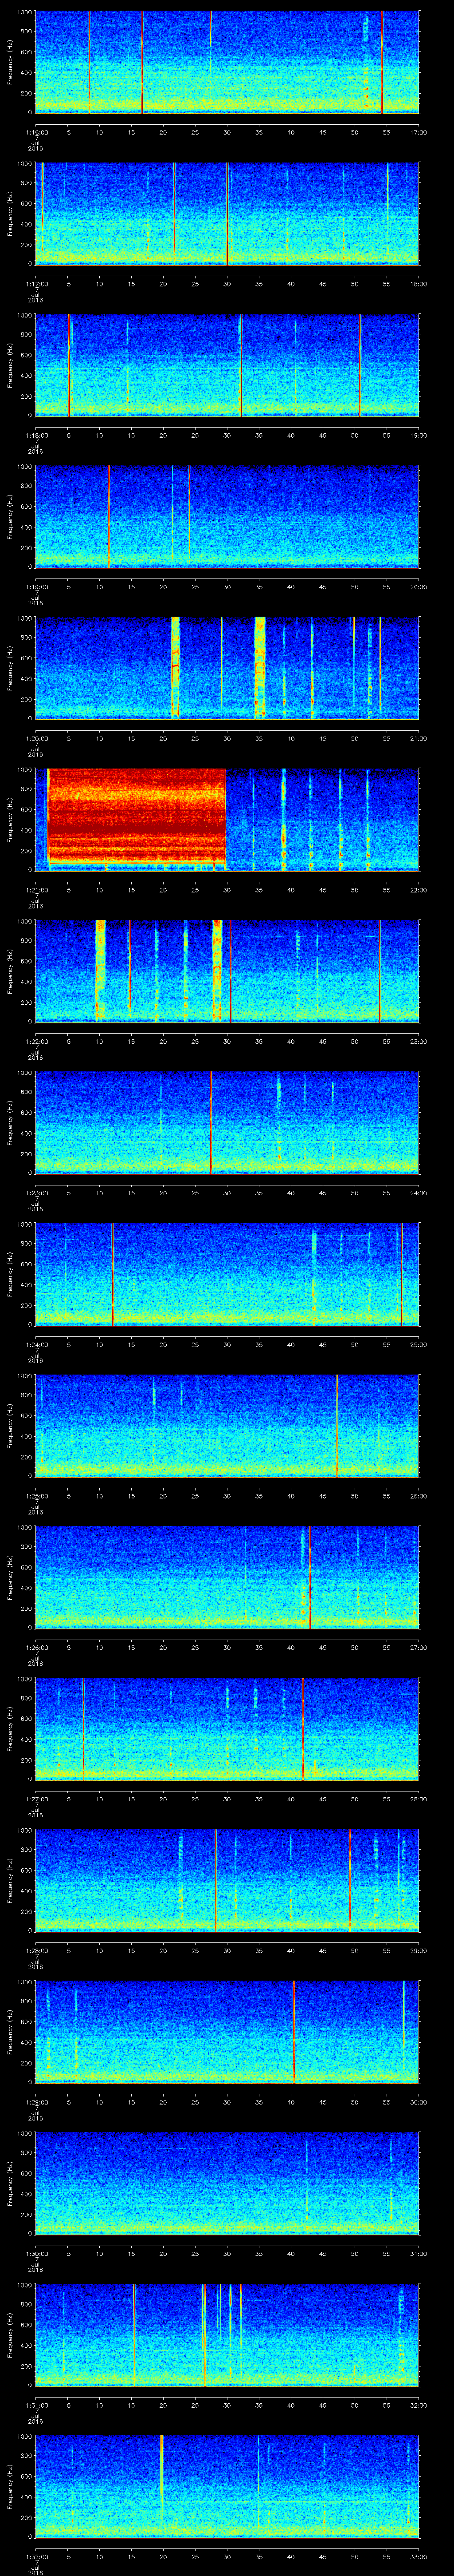Click 'Frequency (Hz)' label of the 1:16:00 panel
454x2576 pixels.
click(x=11, y=62)
